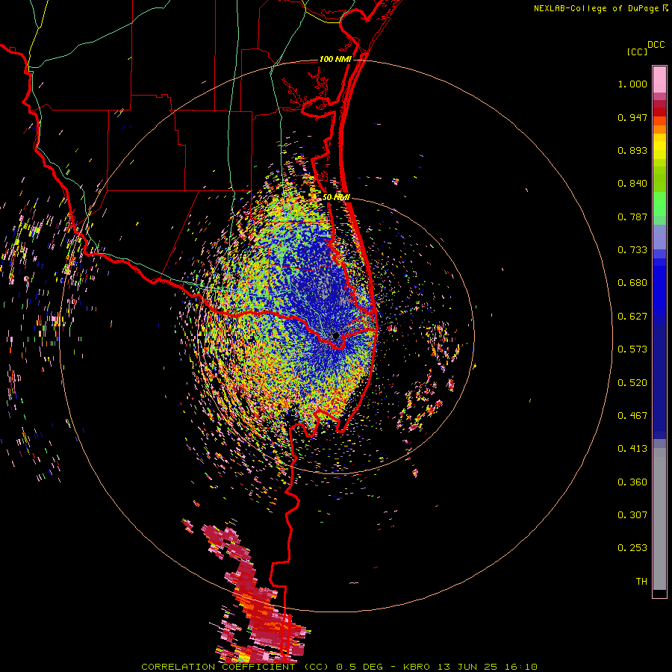Pick the 0.627 scale label
This screenshot has height=672, width=672.
point(632,317)
